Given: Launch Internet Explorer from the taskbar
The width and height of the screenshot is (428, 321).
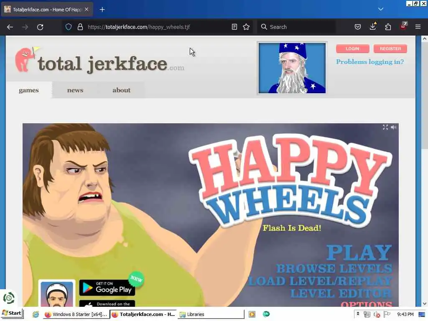Looking at the screenshot, I should click(x=36, y=314).
